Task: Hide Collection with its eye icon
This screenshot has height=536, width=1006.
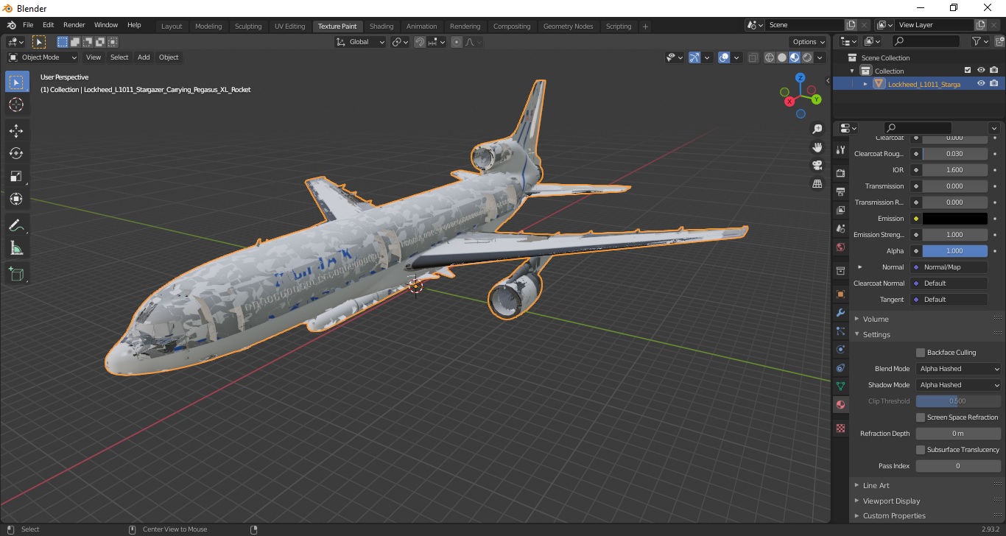Action: coord(981,71)
